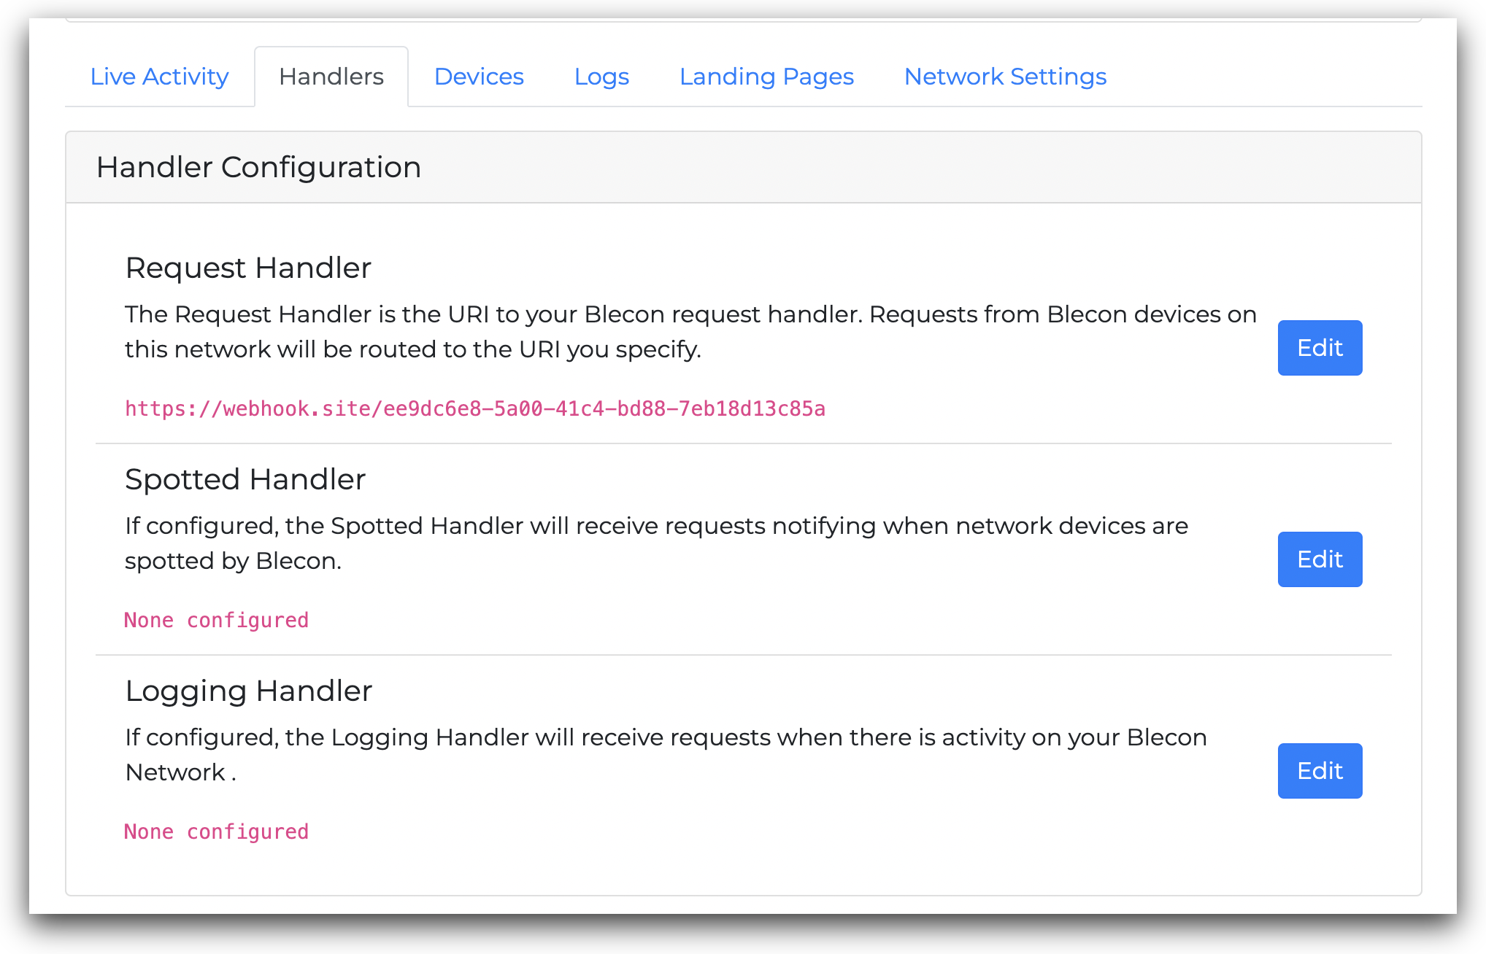The height and width of the screenshot is (954, 1486).
Task: Switch to the Devices tab
Action: pos(479,77)
